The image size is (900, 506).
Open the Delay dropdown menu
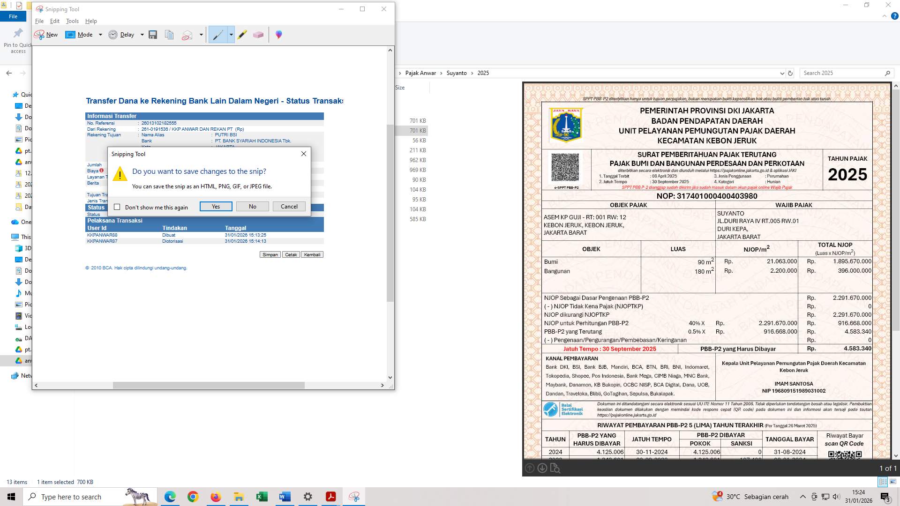click(142, 34)
